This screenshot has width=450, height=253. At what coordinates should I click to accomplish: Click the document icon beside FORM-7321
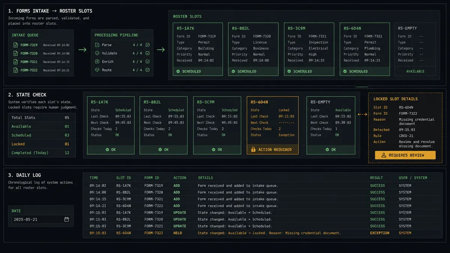coord(16,62)
